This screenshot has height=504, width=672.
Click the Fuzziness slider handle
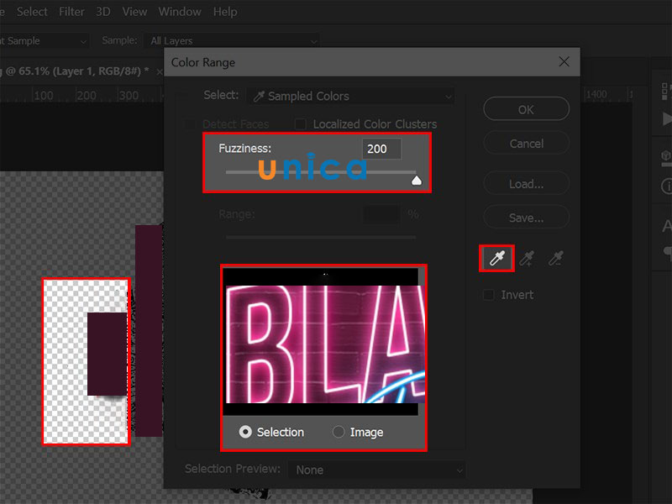point(416,180)
